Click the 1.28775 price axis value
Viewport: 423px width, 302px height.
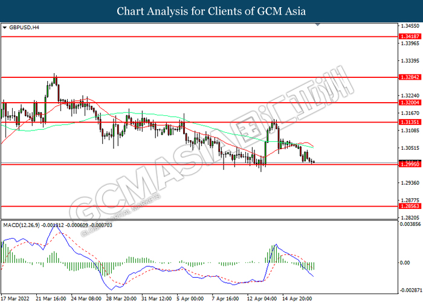(410, 201)
